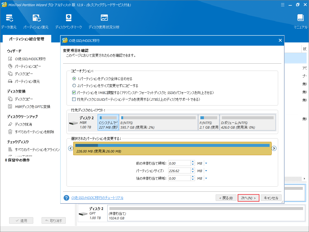Select C:システム partition block in layout

[x=108, y=122]
